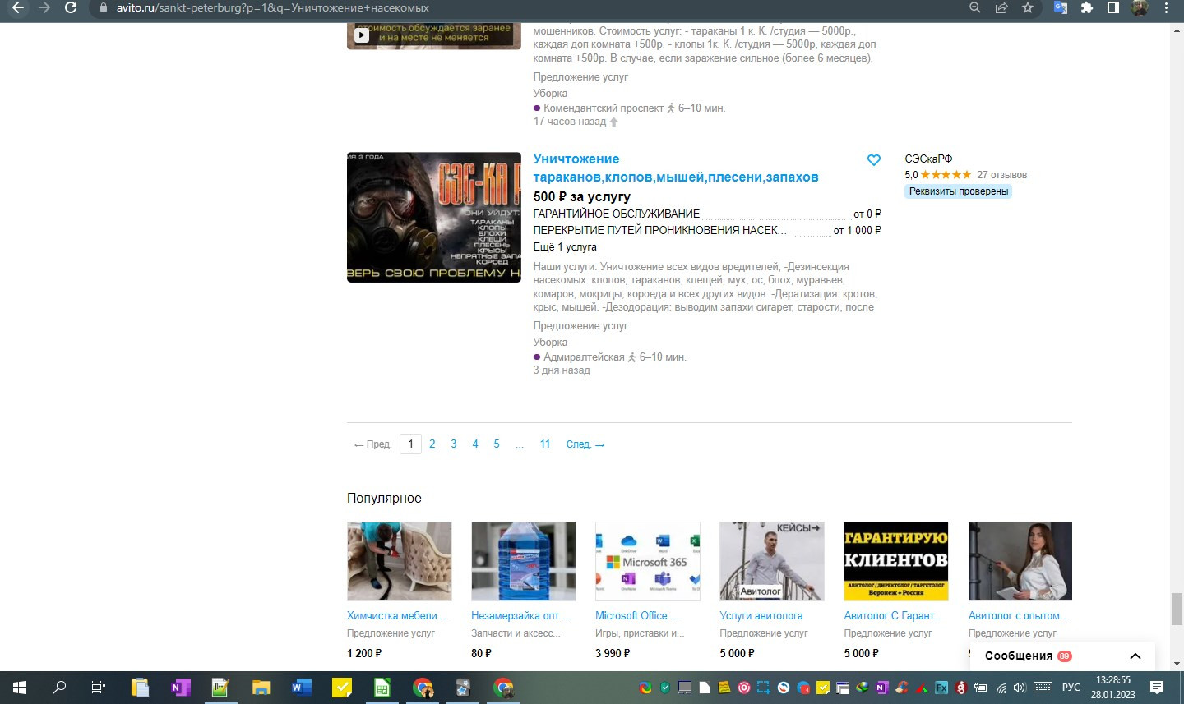The image size is (1184, 704).
Task: Go to page 3 of results
Action: [454, 444]
